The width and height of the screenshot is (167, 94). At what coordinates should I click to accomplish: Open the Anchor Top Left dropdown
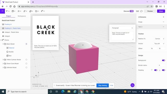click(x=159, y=44)
